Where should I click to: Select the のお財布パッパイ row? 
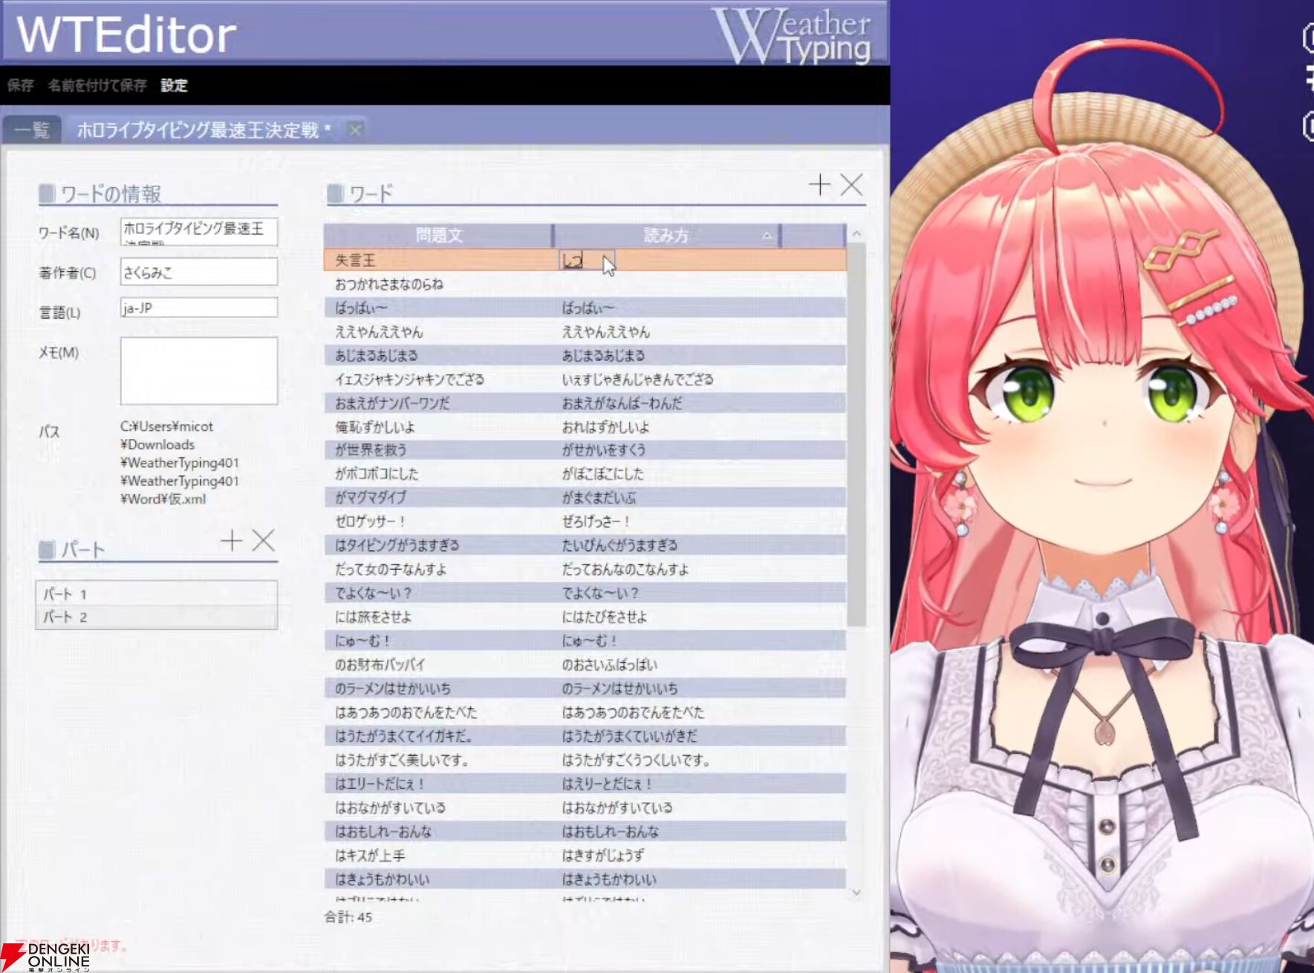point(585,664)
